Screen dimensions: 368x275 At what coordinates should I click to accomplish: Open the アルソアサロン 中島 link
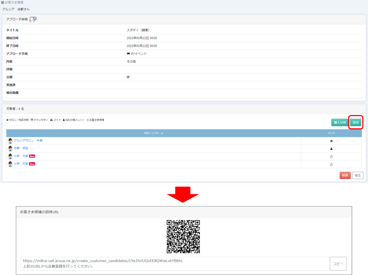(x=28, y=141)
